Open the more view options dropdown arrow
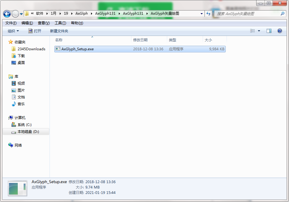 [259, 31]
